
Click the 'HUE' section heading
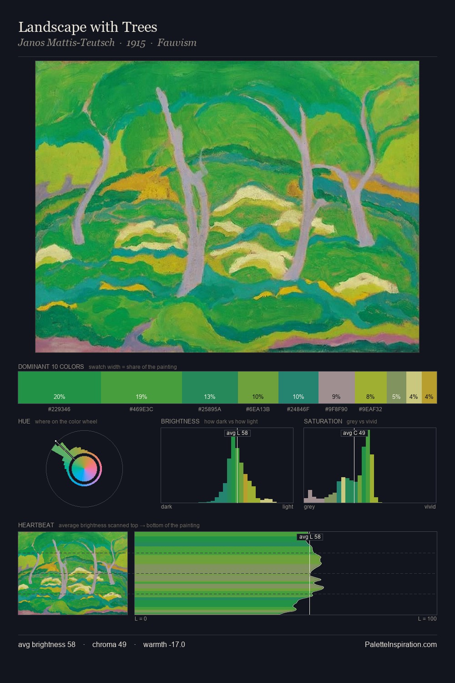coord(24,421)
